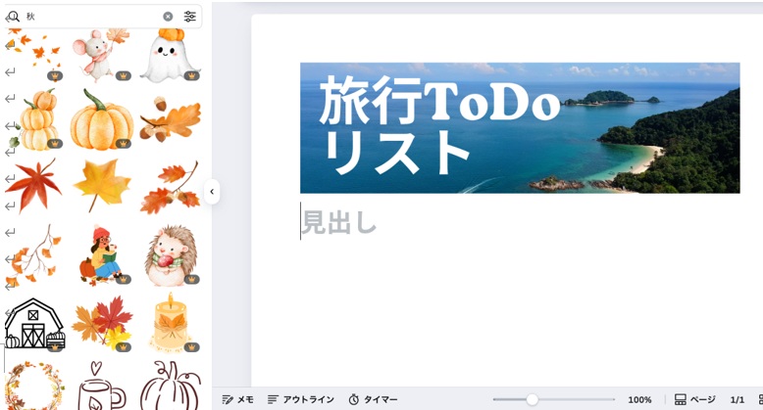Select the hedgehog holding an apple
The image size is (763, 410).
[171, 255]
